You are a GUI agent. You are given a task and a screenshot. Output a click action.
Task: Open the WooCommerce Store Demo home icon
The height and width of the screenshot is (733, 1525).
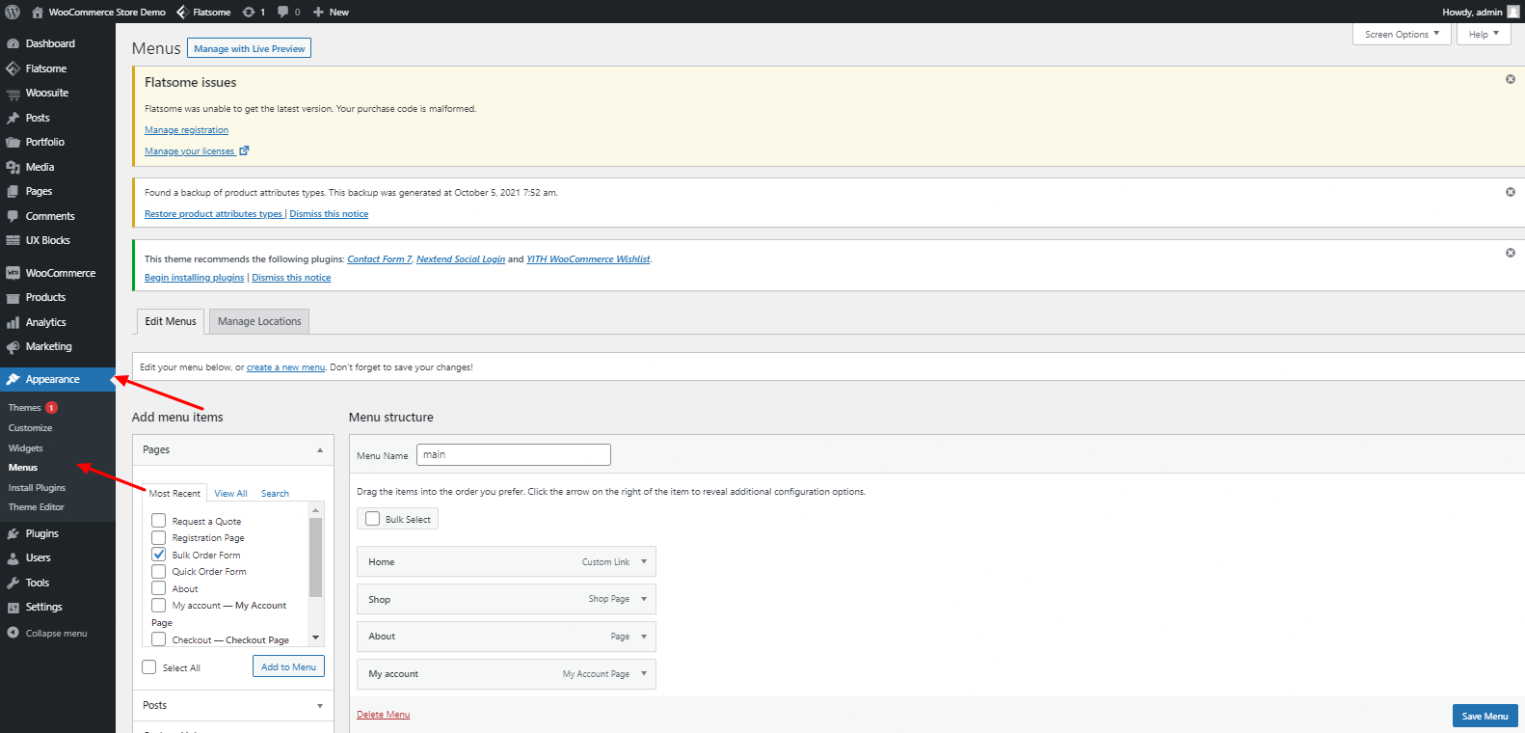point(37,13)
